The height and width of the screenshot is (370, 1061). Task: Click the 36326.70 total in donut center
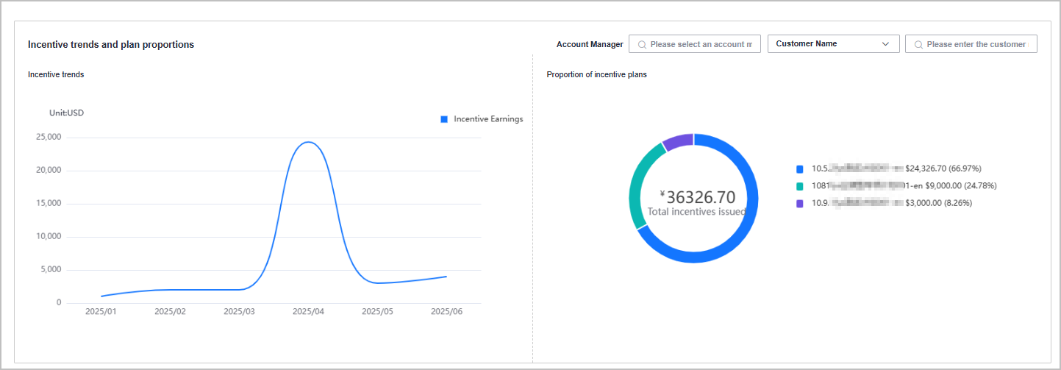[700, 197]
